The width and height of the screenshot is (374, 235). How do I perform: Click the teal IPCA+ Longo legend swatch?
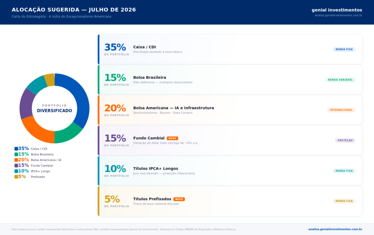16,171
